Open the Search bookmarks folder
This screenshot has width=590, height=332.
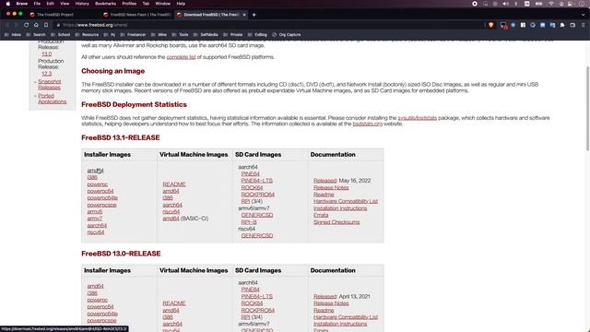tap(36, 35)
